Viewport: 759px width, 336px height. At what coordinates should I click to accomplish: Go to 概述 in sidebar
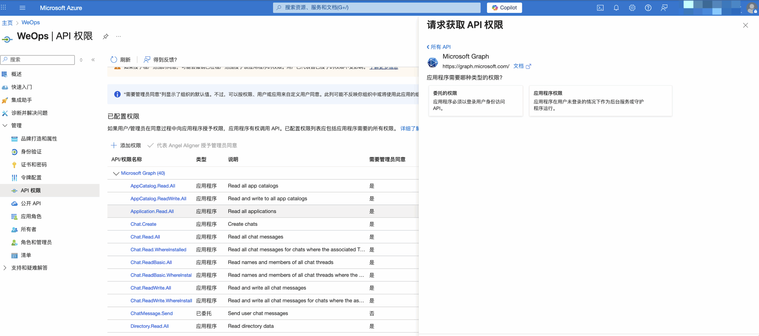coord(17,74)
